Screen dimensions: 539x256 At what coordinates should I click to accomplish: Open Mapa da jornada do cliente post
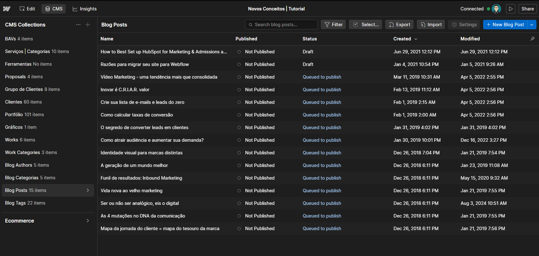point(160,229)
